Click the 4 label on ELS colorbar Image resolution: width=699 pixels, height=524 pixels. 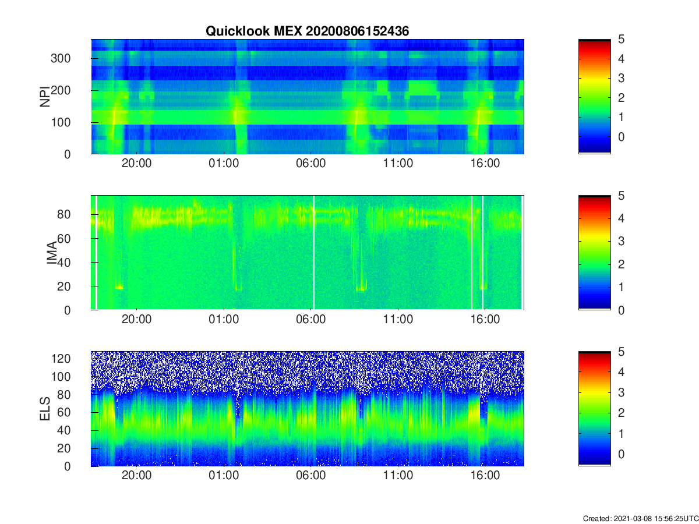621,371
